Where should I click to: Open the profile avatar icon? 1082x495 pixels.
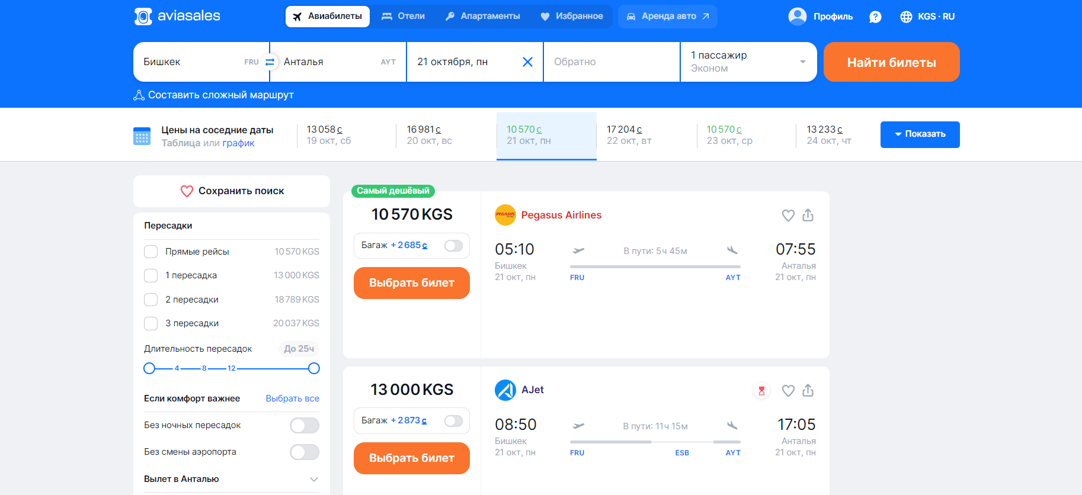[798, 16]
